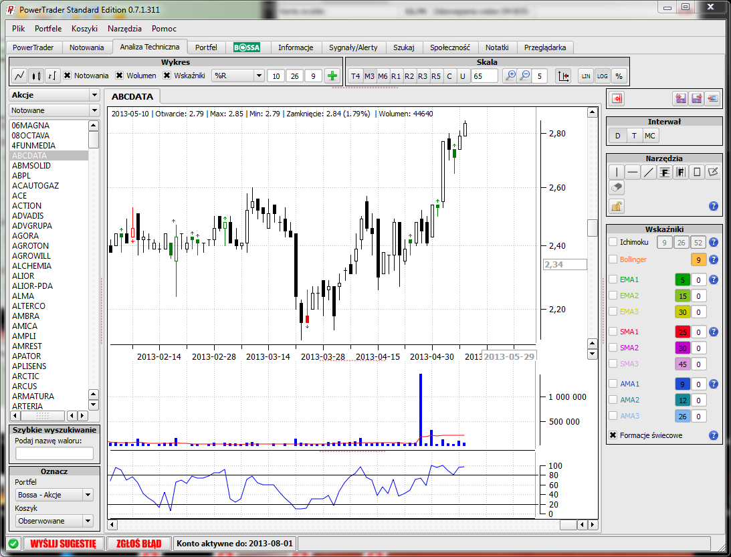731x557 pixels.
Task: Tick the AMA1 checkbox
Action: point(613,384)
